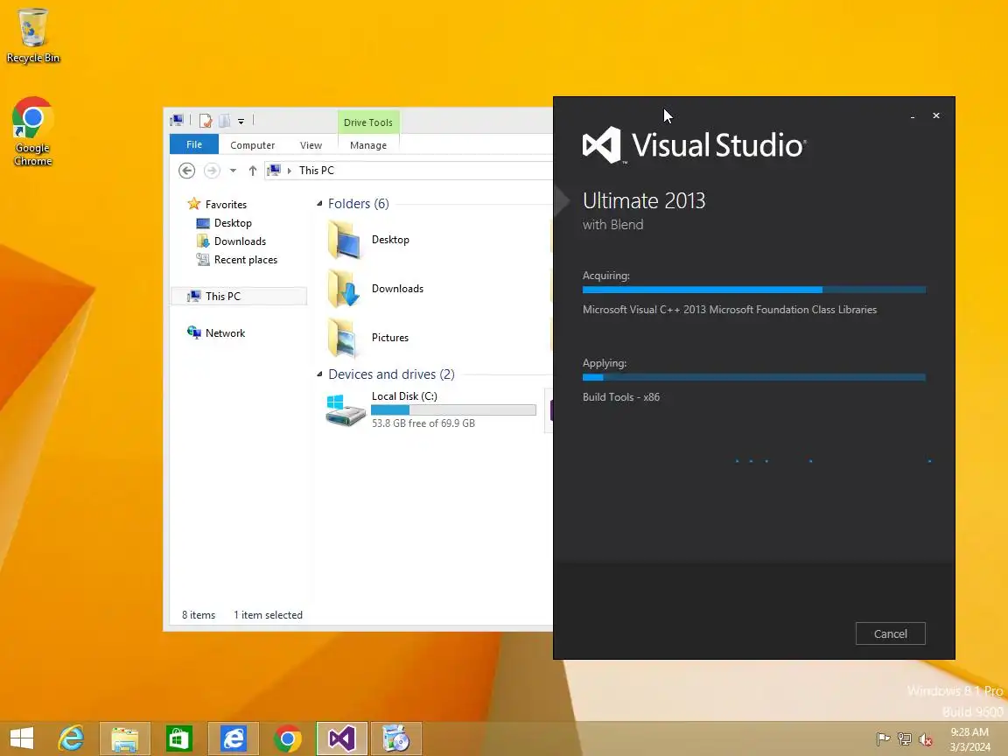Screen dimensions: 1008x756
Task: Click the This PC address bar field
Action: (x=409, y=171)
